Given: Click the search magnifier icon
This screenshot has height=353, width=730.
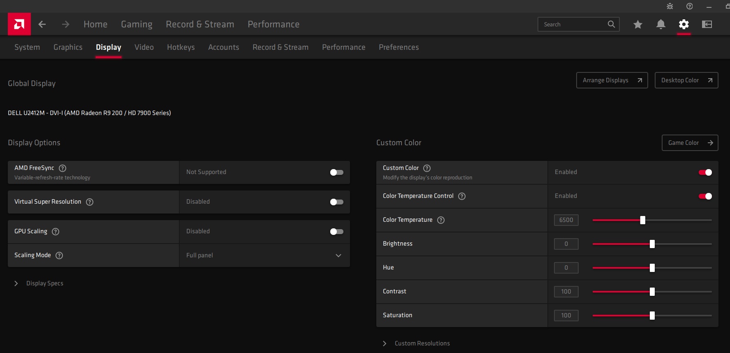Looking at the screenshot, I should pyautogui.click(x=611, y=24).
